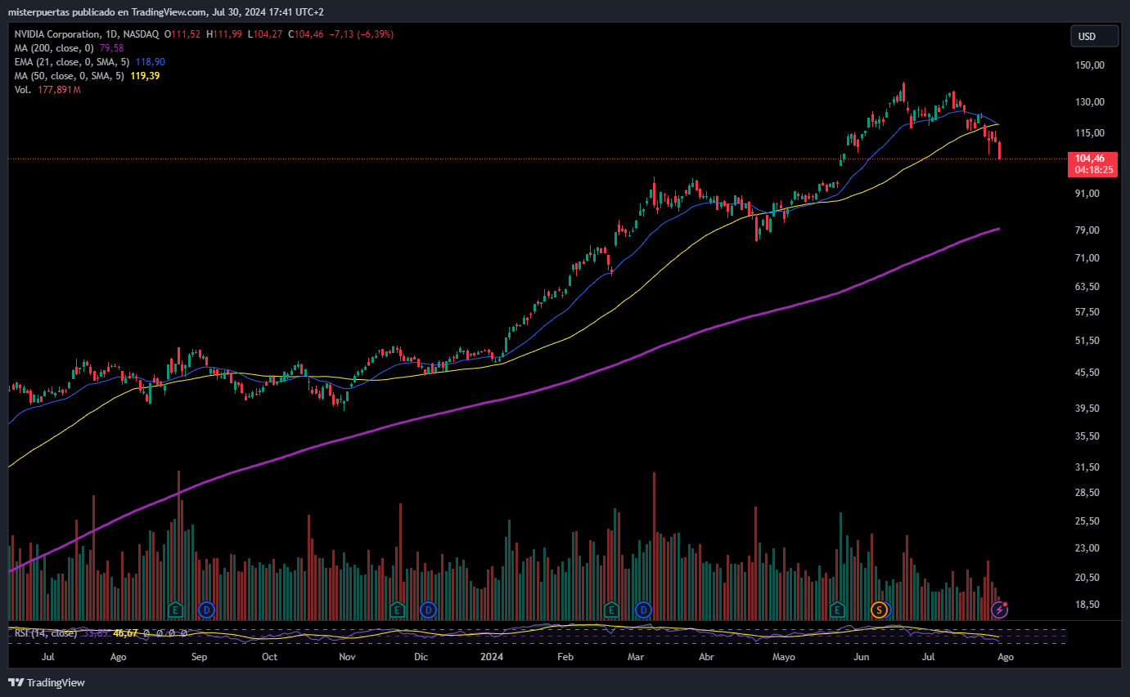Click the 28,50 price axis label
Screen dimensions: 1130x697
(x=1086, y=493)
